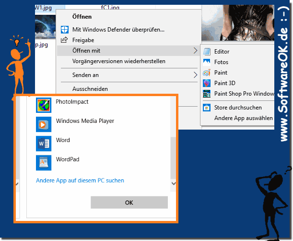Click the Word app icon
The image size is (293, 241).
(44, 143)
